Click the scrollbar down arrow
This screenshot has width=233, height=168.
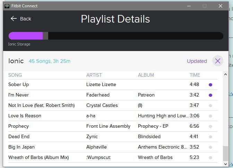(x=225, y=164)
